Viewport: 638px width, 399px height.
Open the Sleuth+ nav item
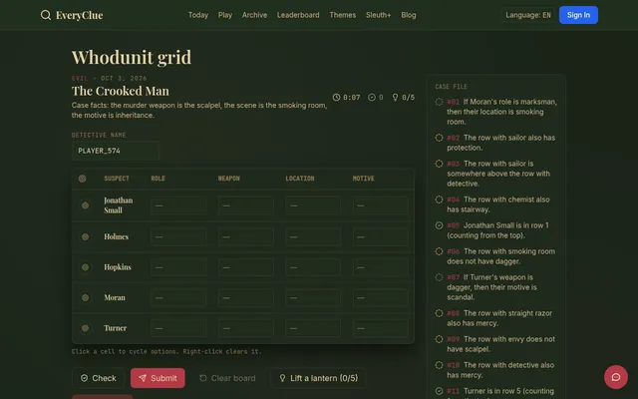coord(379,15)
